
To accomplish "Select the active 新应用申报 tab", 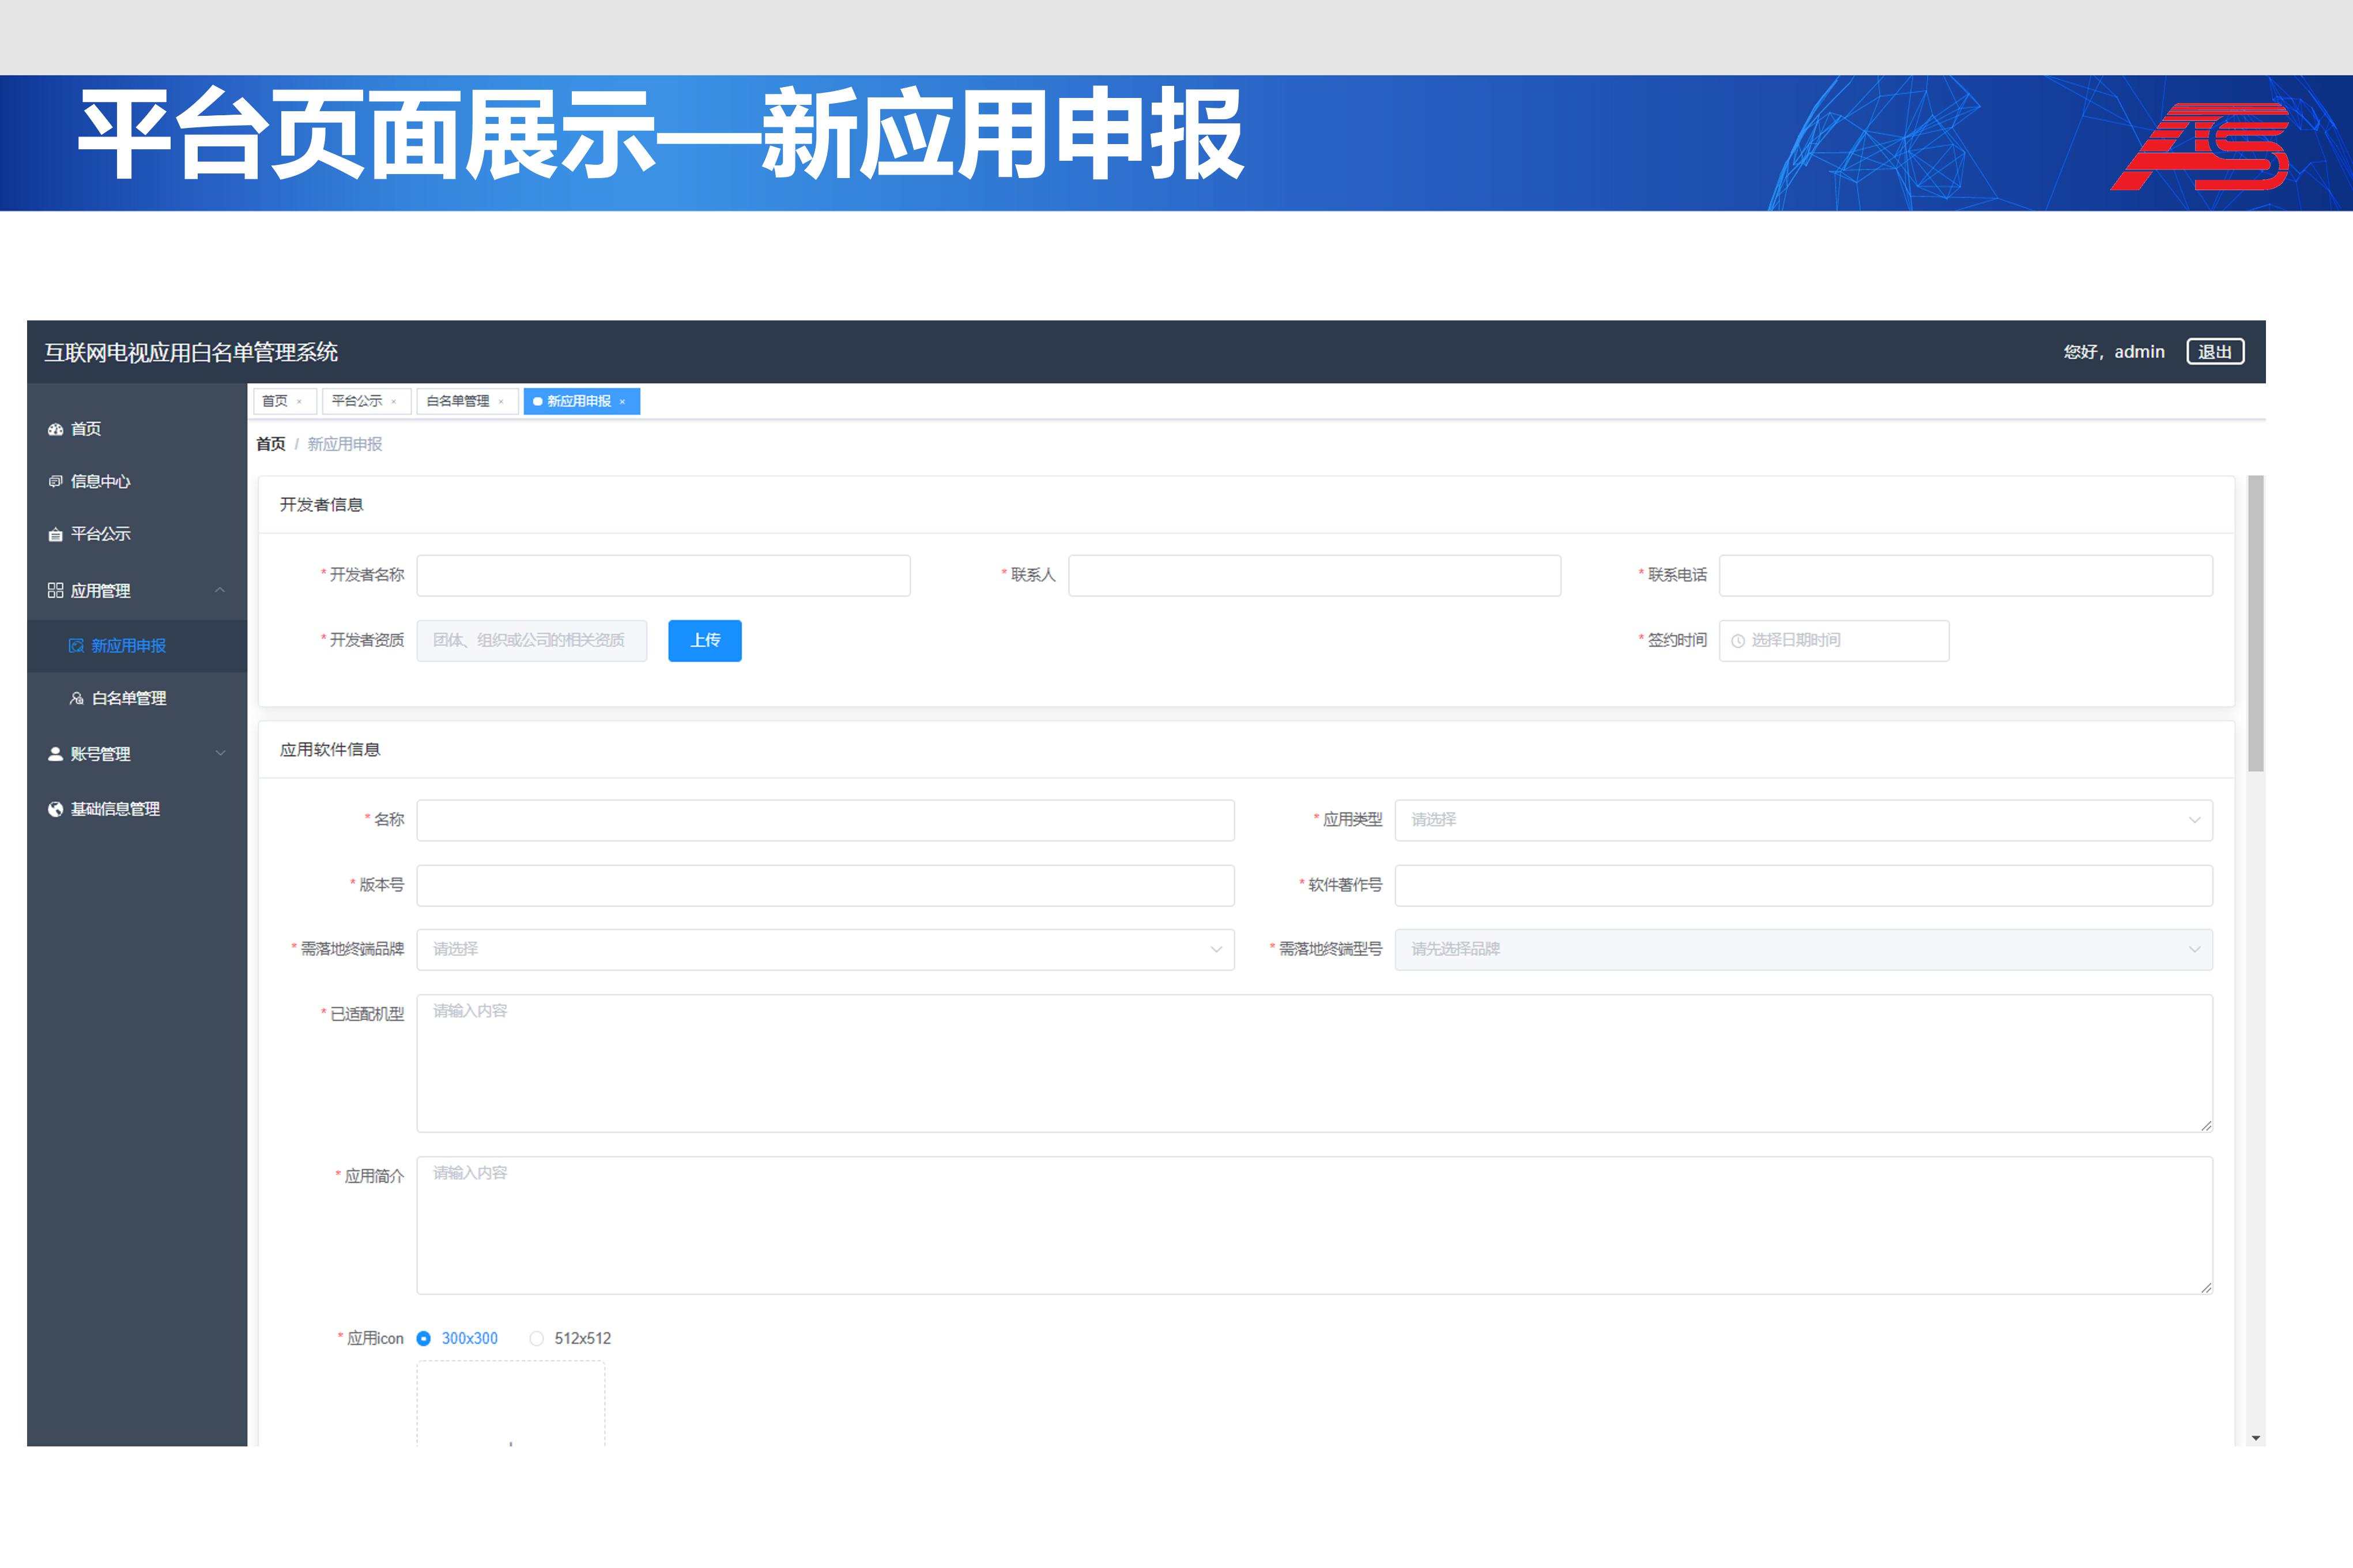I will point(581,401).
